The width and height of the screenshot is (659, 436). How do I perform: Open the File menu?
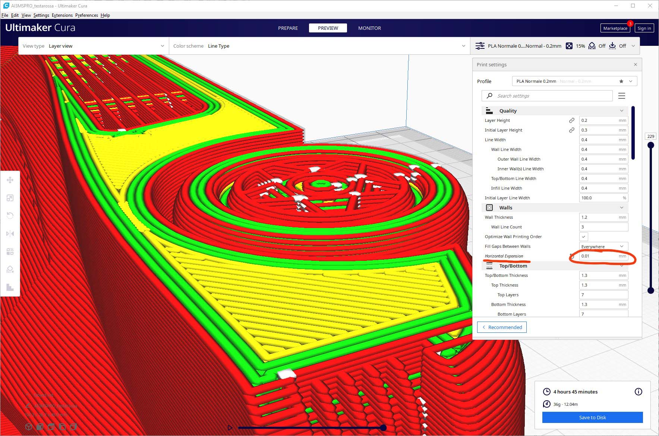coord(5,15)
